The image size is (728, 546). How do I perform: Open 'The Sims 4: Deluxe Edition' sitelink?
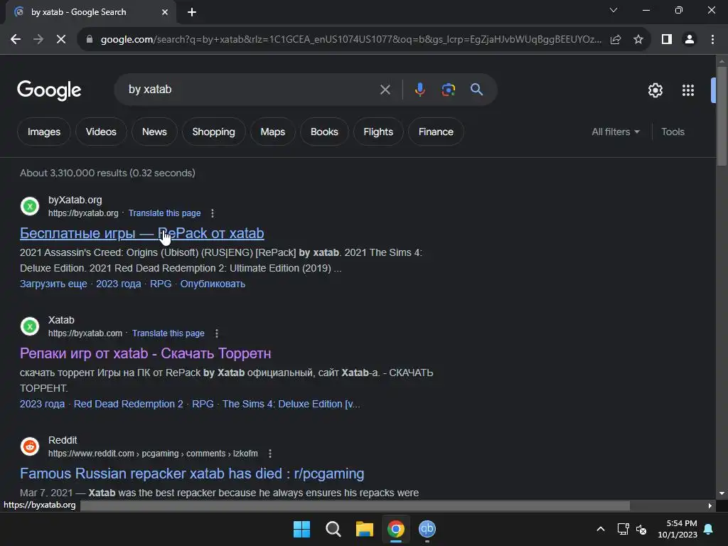tap(291, 404)
